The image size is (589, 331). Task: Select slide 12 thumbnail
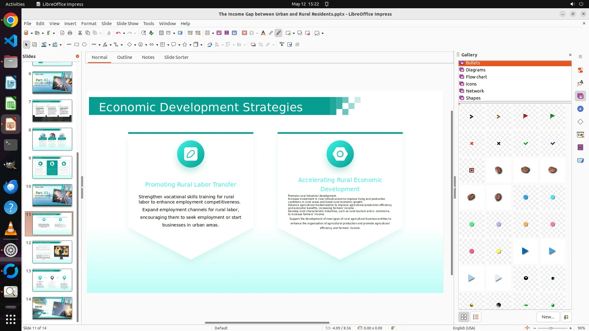pos(52,252)
